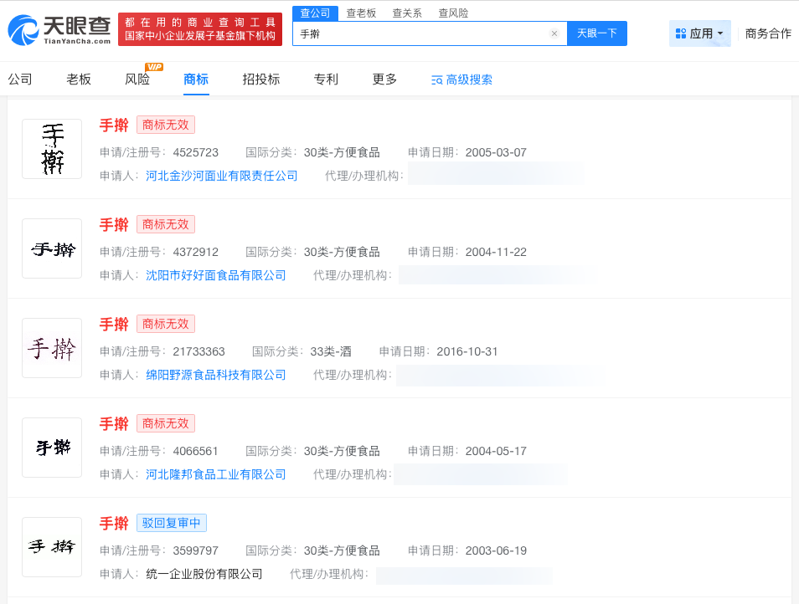Clear the search field with X icon
Image resolution: width=799 pixels, height=604 pixels.
tap(554, 33)
